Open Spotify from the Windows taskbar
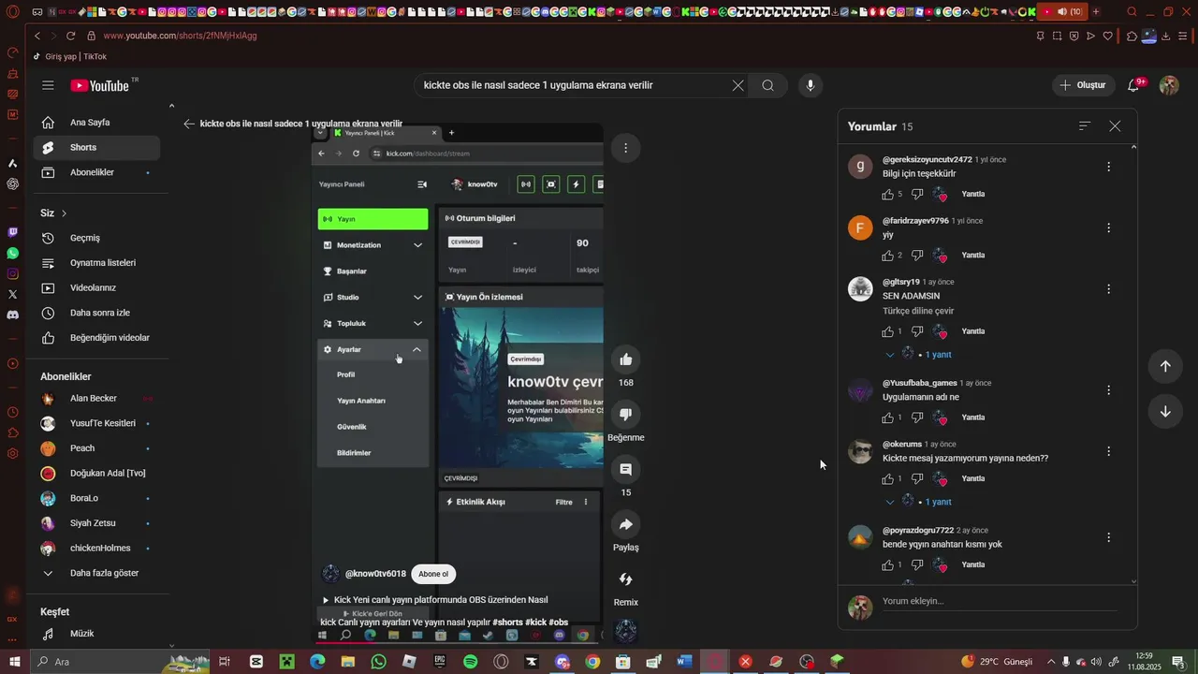This screenshot has height=674, width=1198. pos(471,662)
